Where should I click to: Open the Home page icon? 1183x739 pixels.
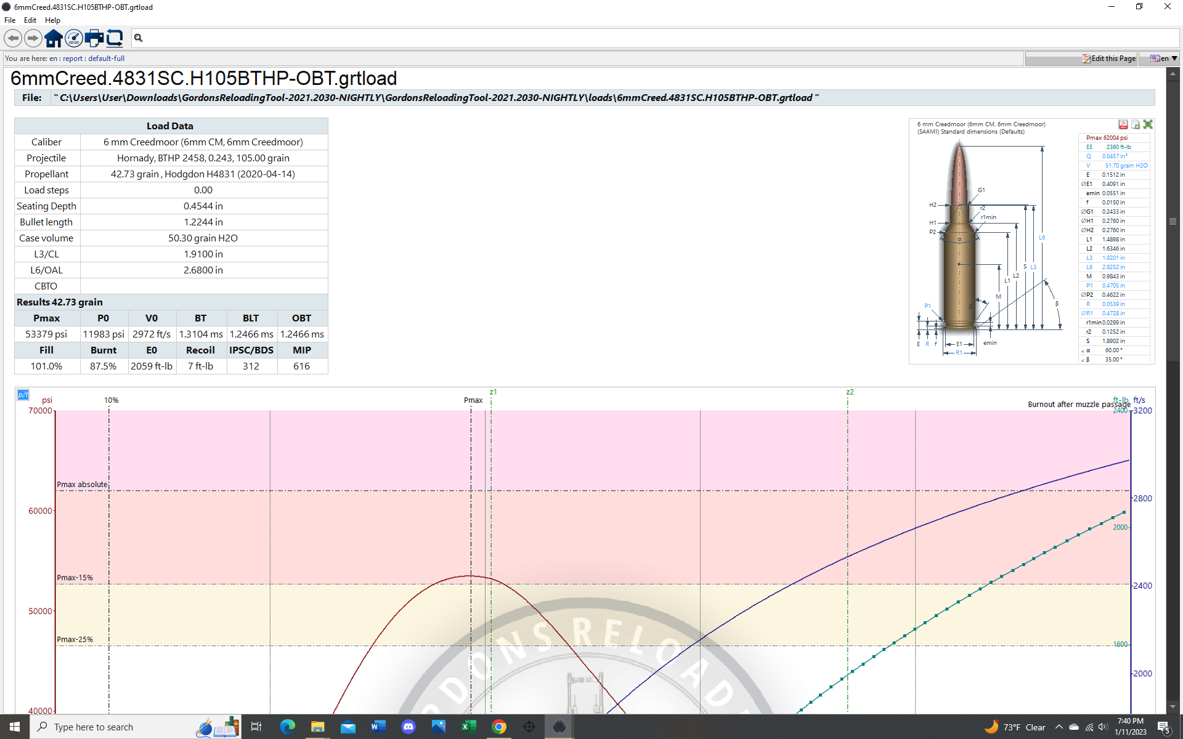coord(54,38)
